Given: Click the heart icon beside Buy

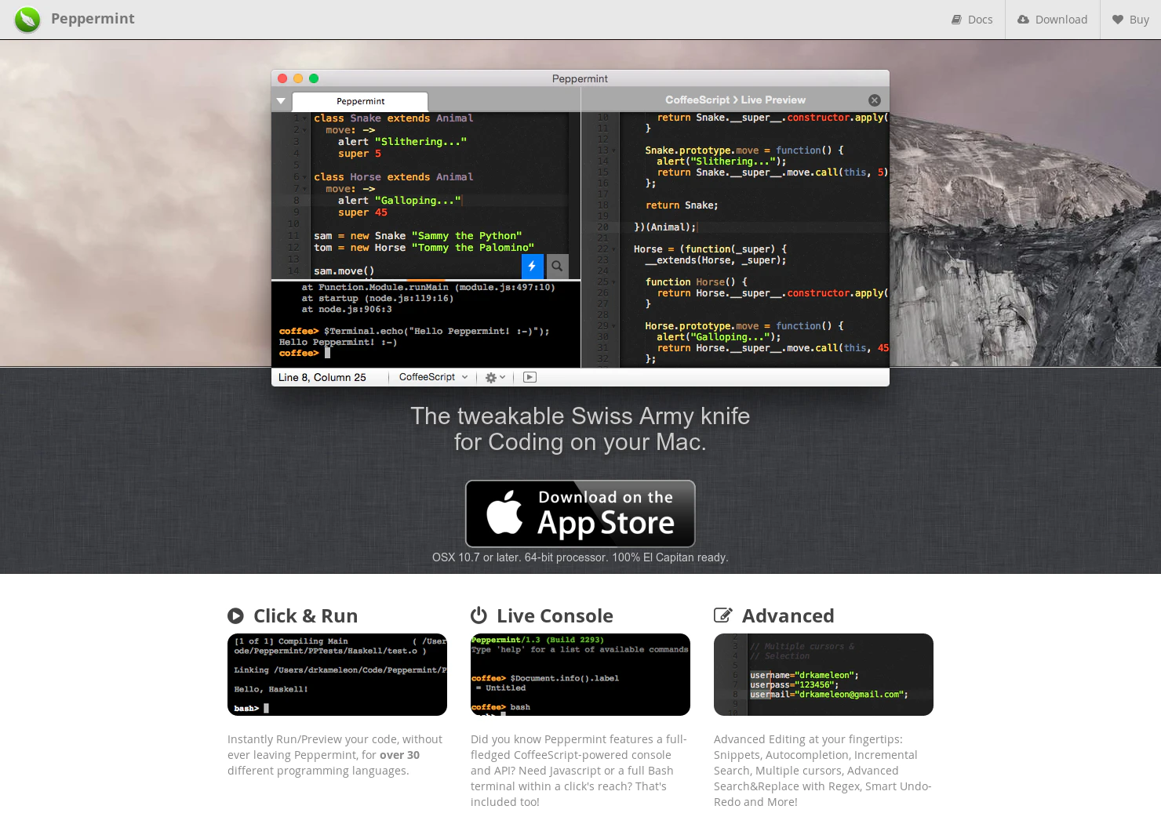Looking at the screenshot, I should (x=1118, y=20).
